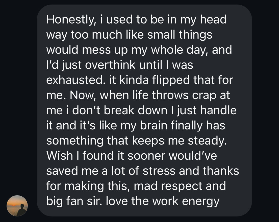Click the word "steady" in the message
Screen dimensions: 279x222
pos(206,141)
